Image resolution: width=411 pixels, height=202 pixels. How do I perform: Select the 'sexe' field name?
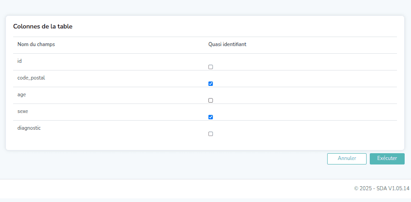23,111
